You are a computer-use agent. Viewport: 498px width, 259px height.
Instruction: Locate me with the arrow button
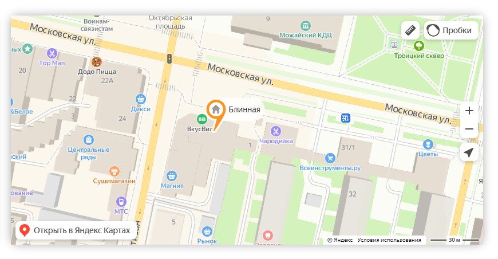coord(469,152)
